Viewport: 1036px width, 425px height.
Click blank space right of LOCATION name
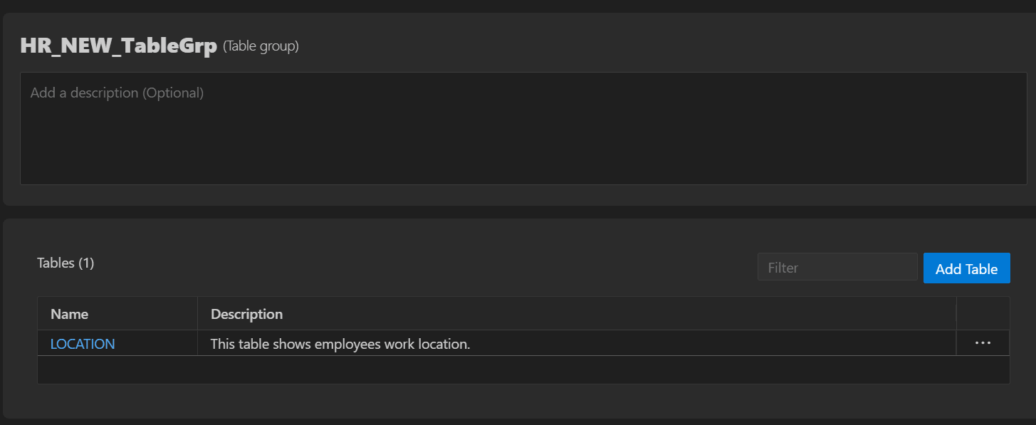tap(157, 344)
